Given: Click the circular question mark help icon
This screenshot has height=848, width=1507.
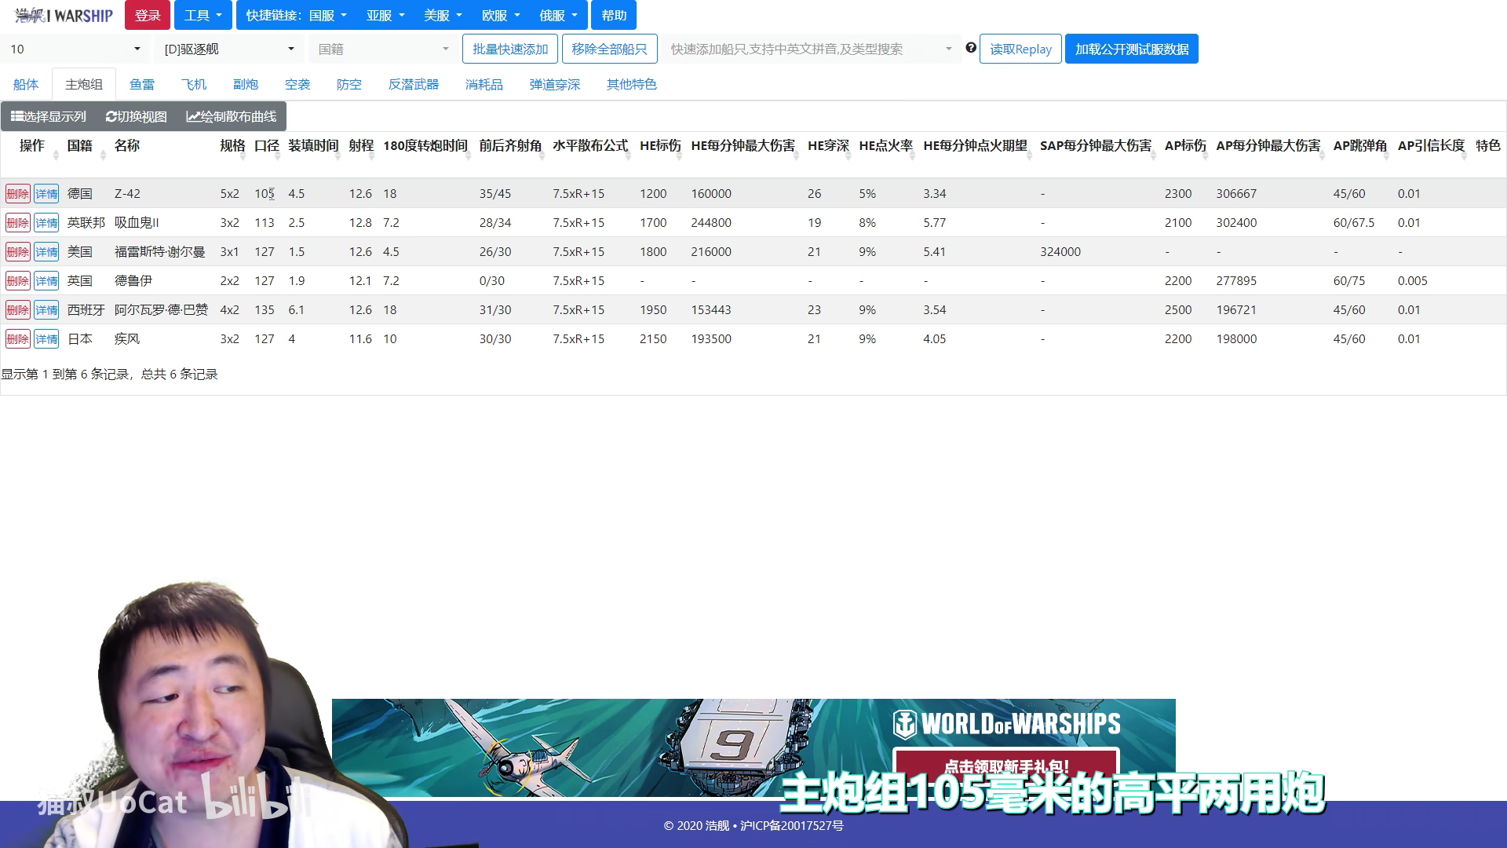Looking at the screenshot, I should tap(972, 48).
